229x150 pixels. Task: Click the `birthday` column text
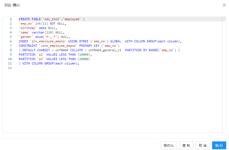pyautogui.click(x=28, y=28)
